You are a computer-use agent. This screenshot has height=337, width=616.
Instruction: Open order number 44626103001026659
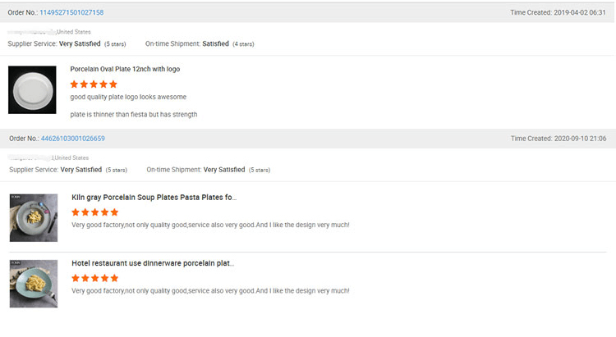[72, 139]
